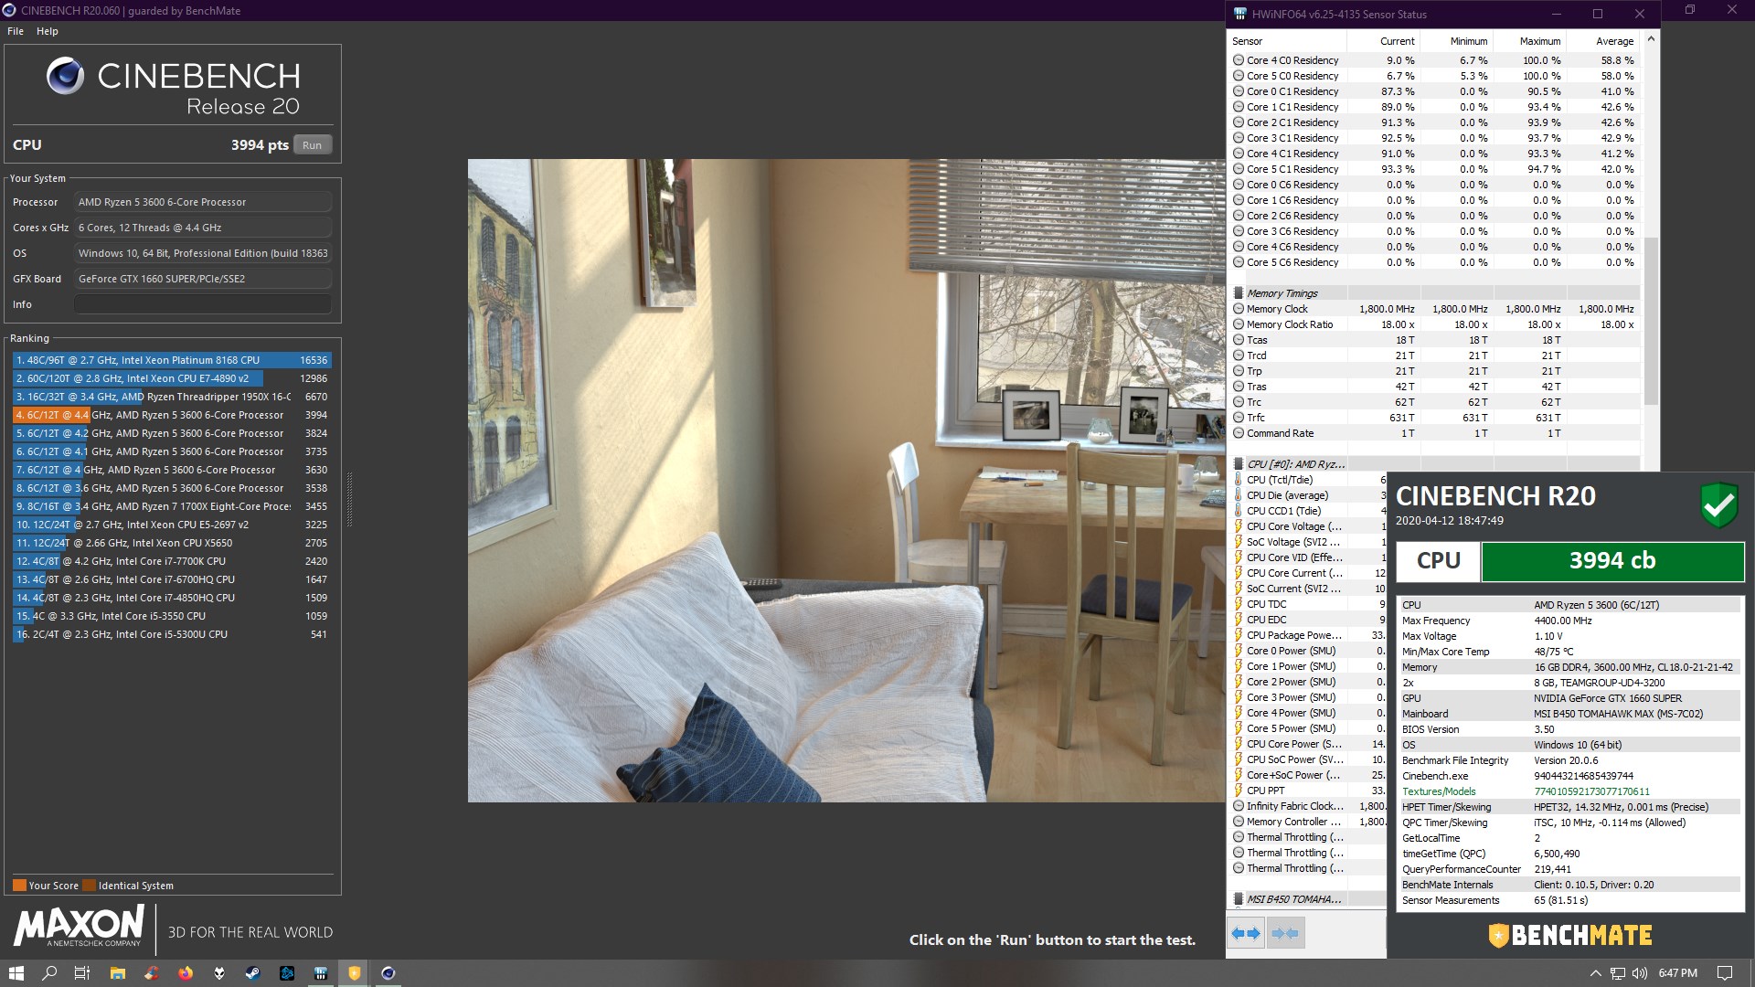
Task: Click the Maximum column header in HWiNFO
Action: point(1529,41)
